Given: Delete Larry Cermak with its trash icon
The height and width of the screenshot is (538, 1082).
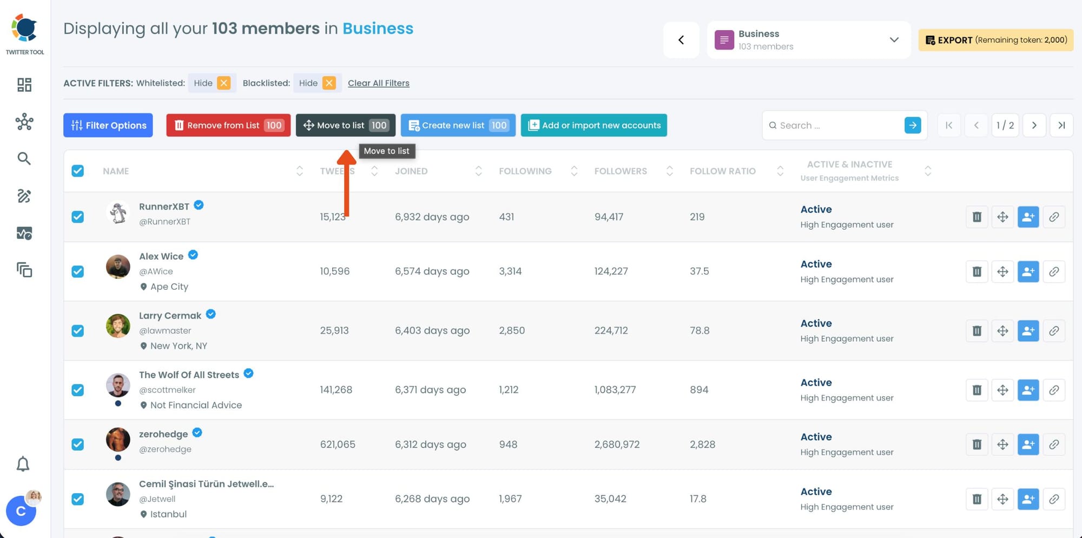Looking at the screenshot, I should point(977,331).
